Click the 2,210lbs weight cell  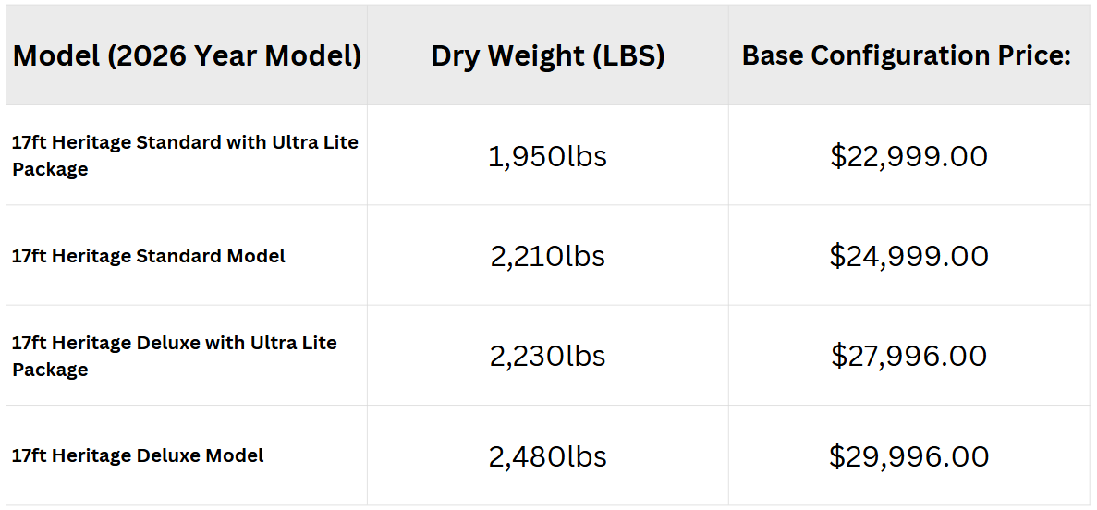click(548, 256)
